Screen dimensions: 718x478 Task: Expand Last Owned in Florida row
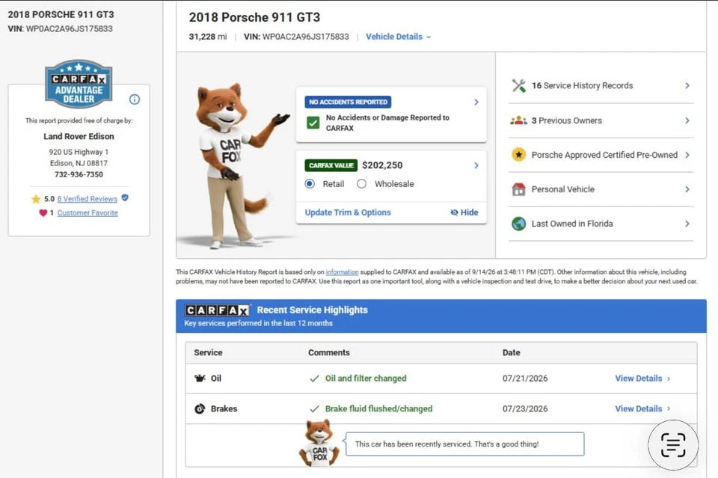pyautogui.click(x=601, y=224)
